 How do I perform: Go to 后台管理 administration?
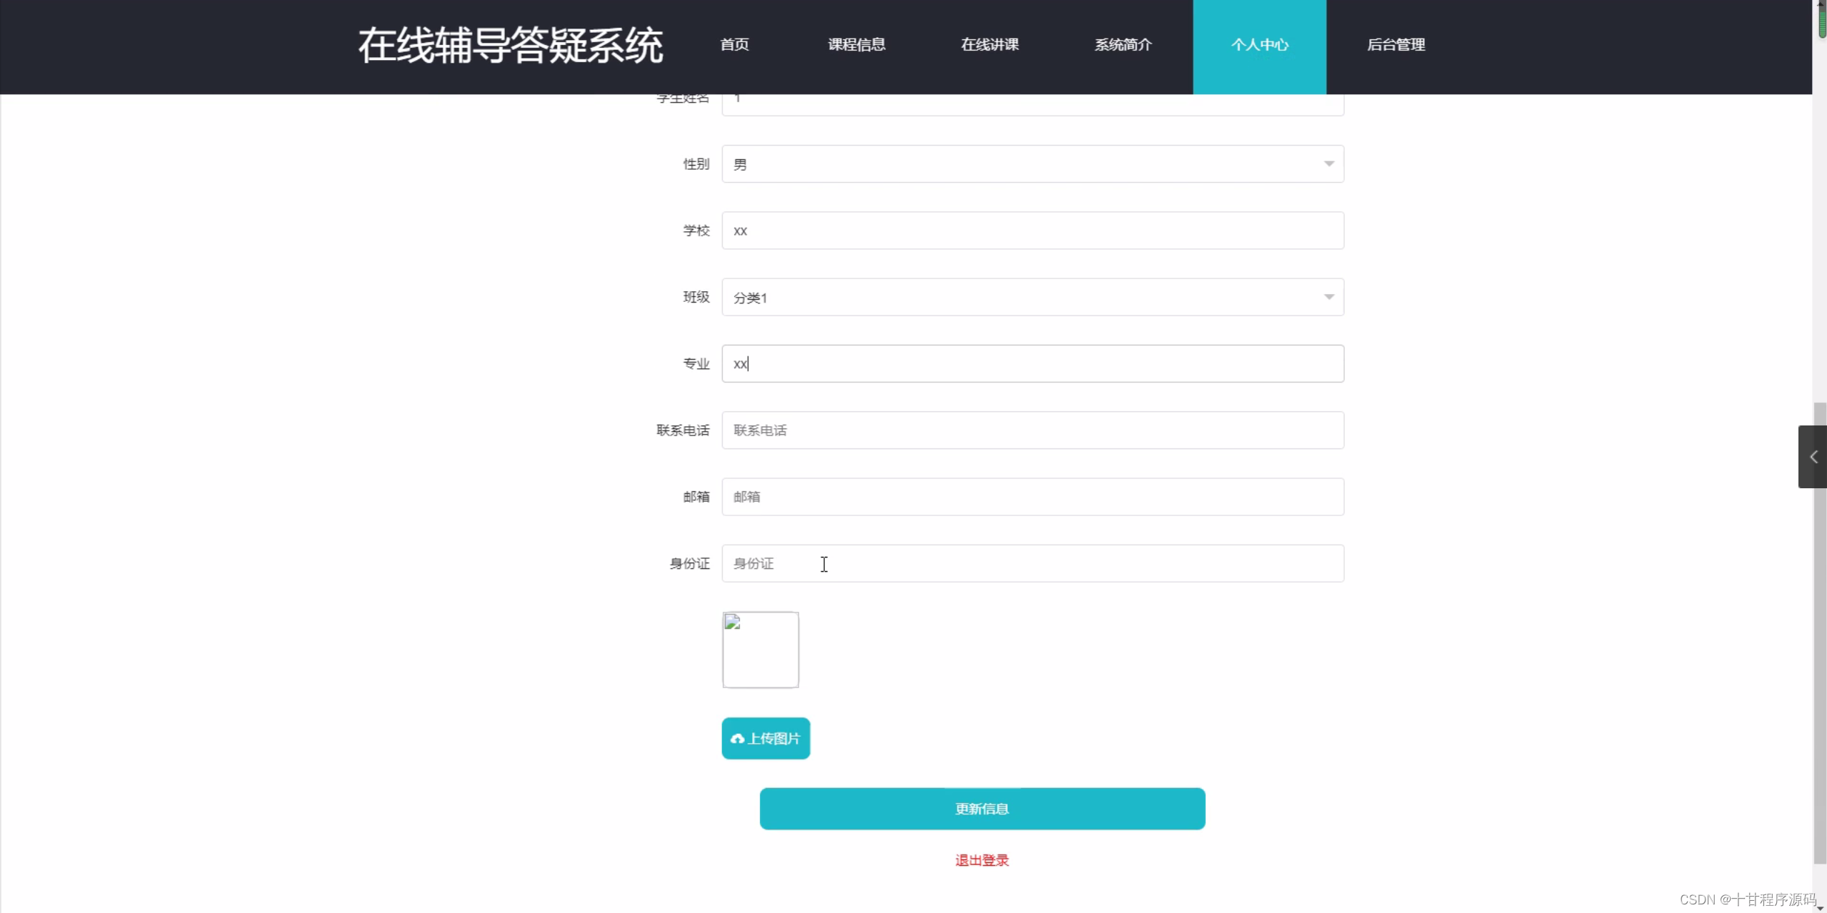(1396, 44)
